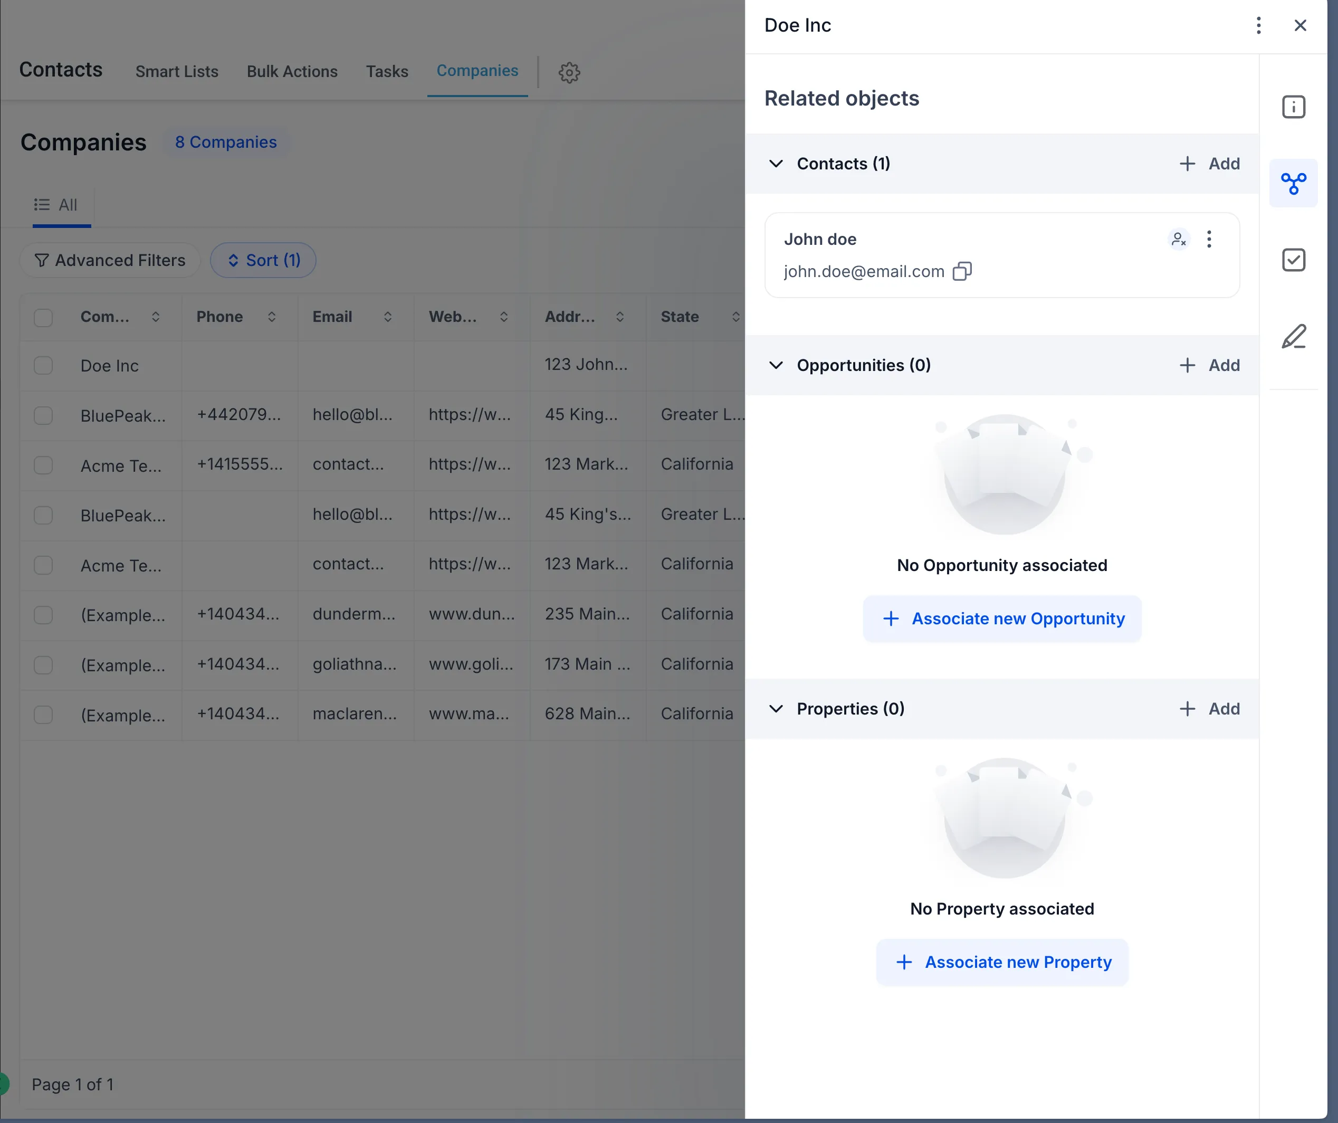Viewport: 1338px width, 1123px height.
Task: Open the three-dot menu on John doe card
Action: (x=1209, y=239)
